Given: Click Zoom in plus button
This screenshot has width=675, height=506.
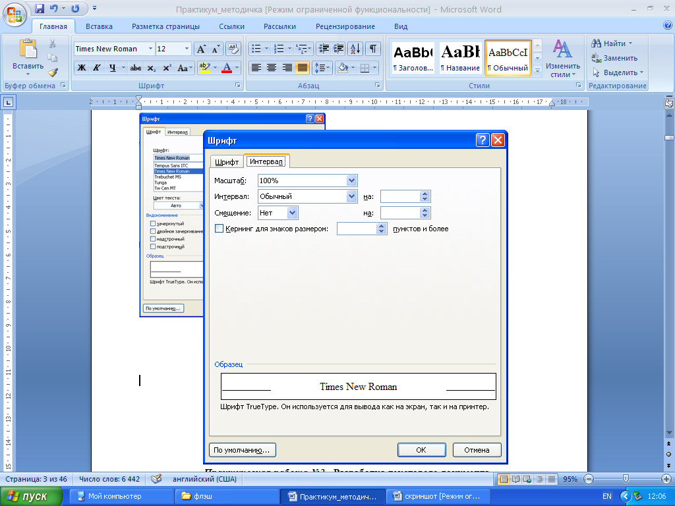Looking at the screenshot, I should [x=666, y=479].
